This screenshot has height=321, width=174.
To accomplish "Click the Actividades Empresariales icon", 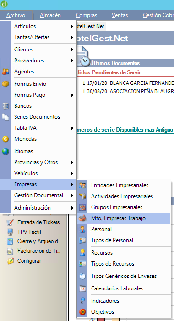I will [x=82, y=196].
